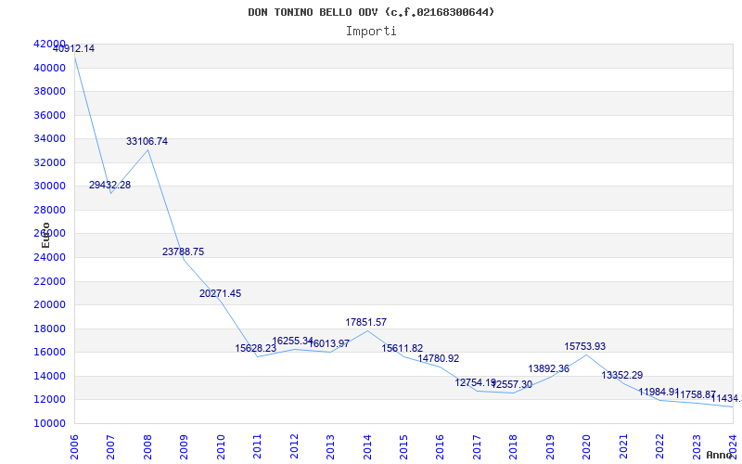The width and height of the screenshot is (742, 464).
Task: Click the y-axis value 34000
Action: pyautogui.click(x=49, y=138)
